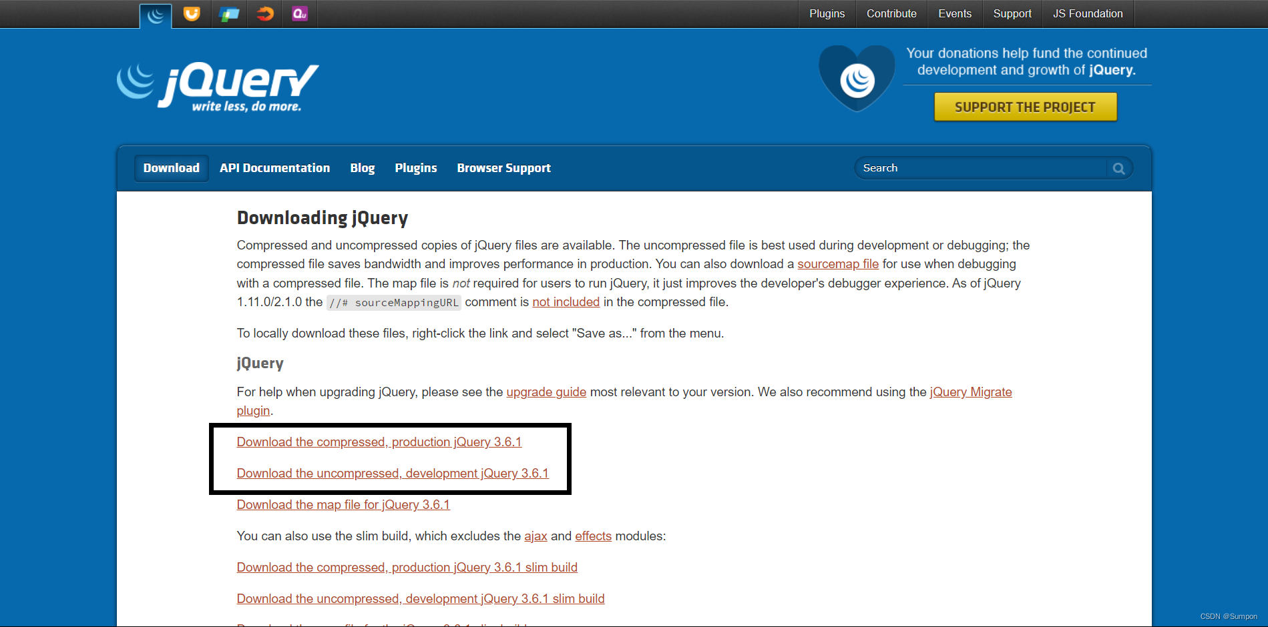The height and width of the screenshot is (627, 1268).
Task: Click the Support the Project button
Action: click(x=1025, y=107)
